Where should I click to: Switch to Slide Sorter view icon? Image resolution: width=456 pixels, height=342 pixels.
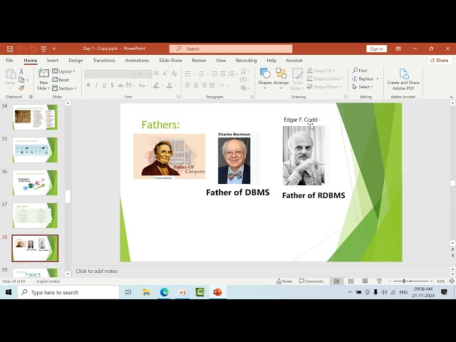coord(351,281)
